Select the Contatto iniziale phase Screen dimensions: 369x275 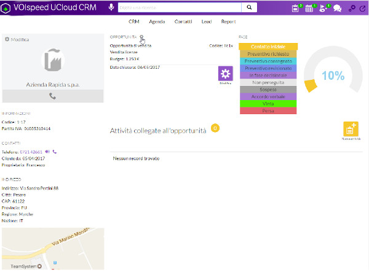(x=268, y=47)
